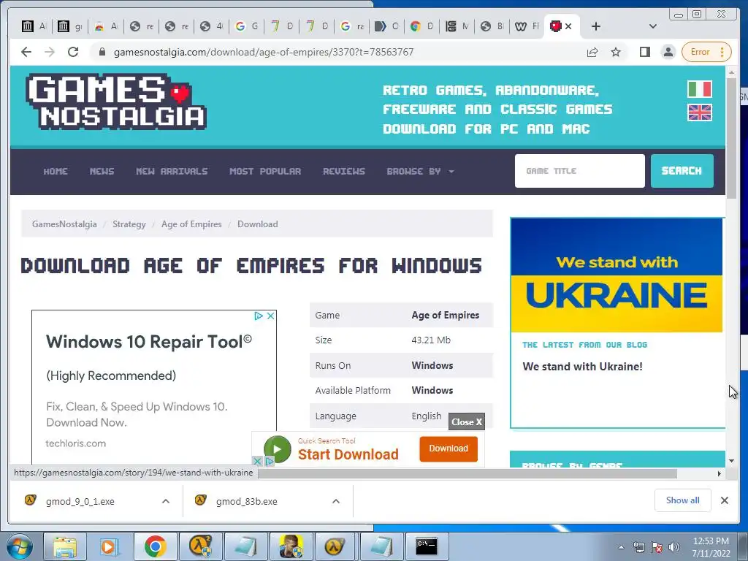This screenshot has height=561, width=748.
Task: Open Action Center flag in tray
Action: point(657,547)
